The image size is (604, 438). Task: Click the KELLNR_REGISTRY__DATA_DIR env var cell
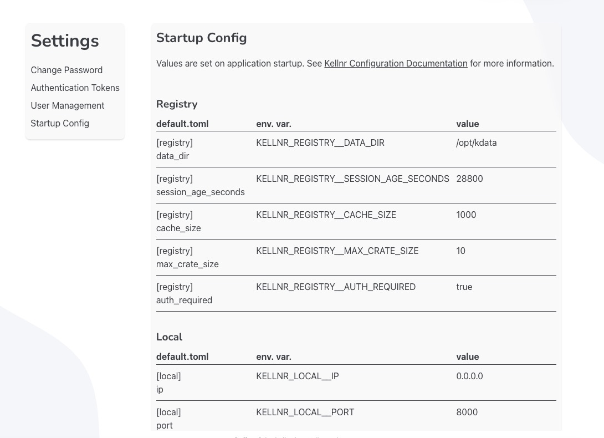(x=320, y=142)
